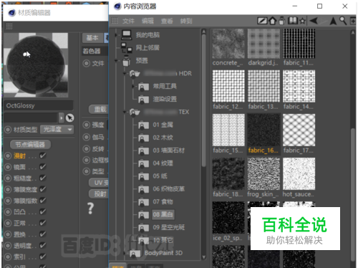Image resolution: width=358 pixels, height=268 pixels.
Task: Click the 投射 button
Action: tap(99, 193)
